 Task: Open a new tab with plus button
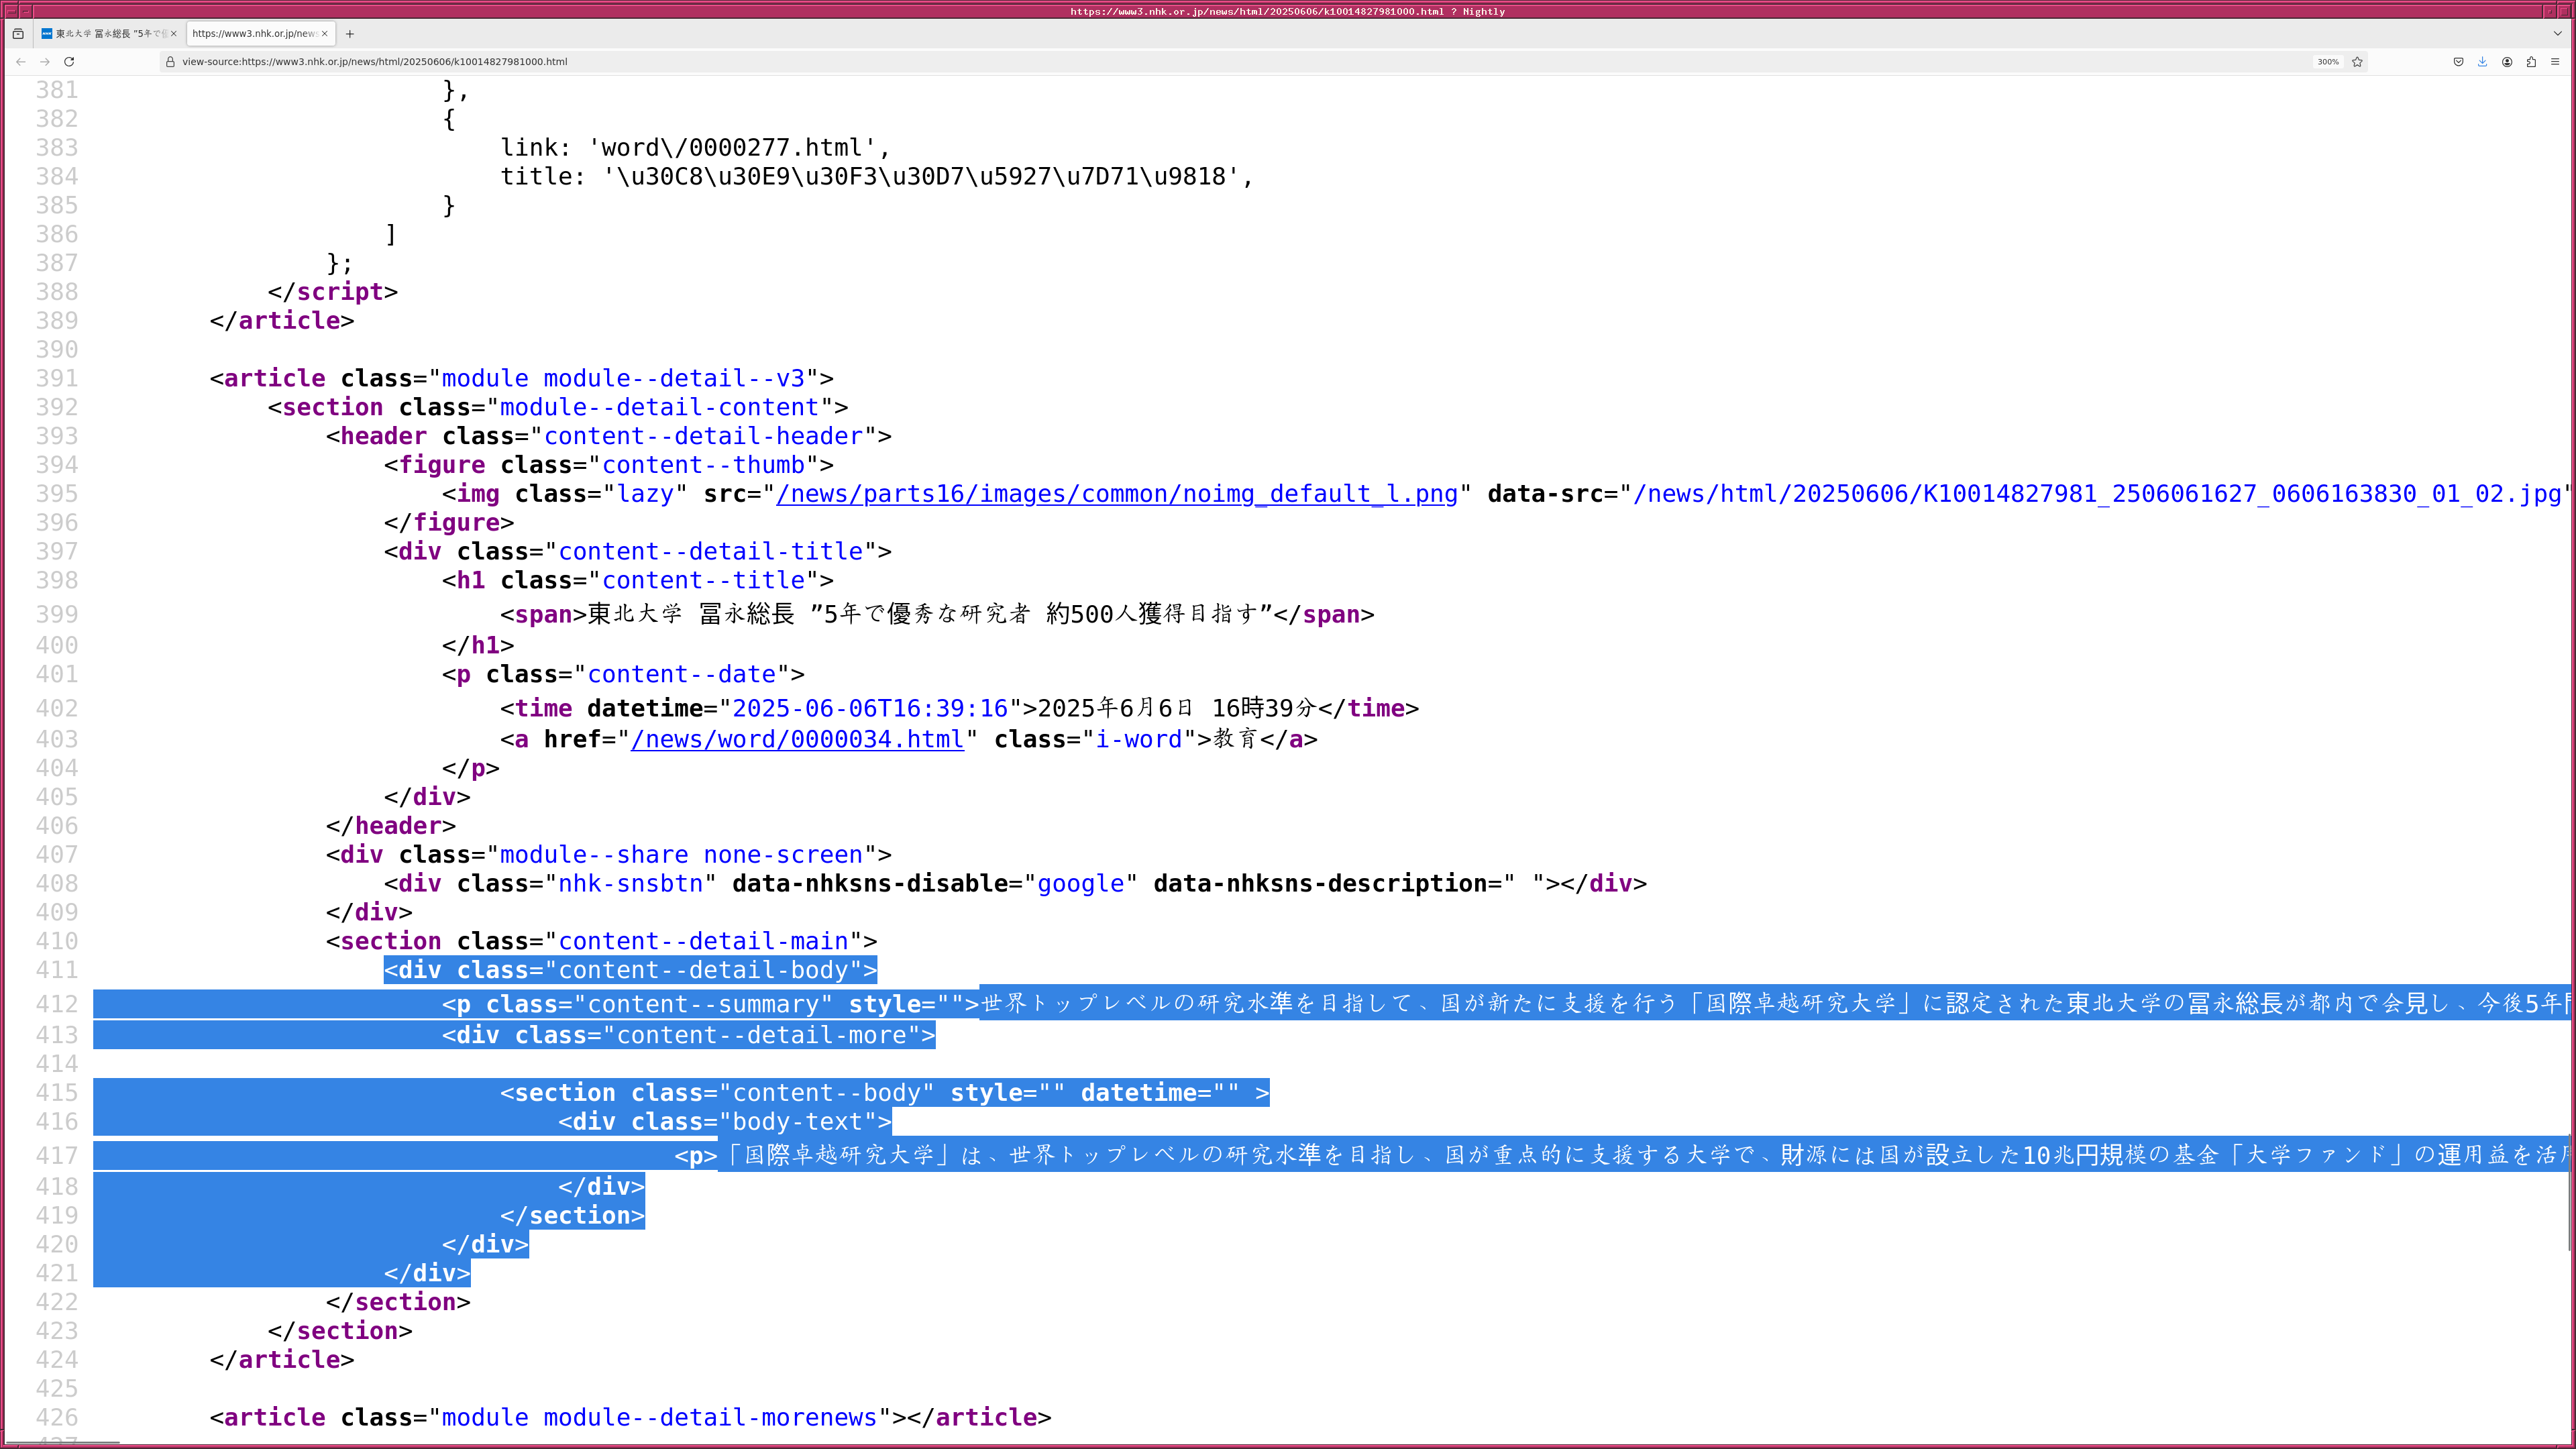click(350, 33)
